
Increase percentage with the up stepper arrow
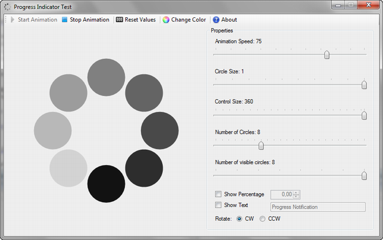pos(296,193)
